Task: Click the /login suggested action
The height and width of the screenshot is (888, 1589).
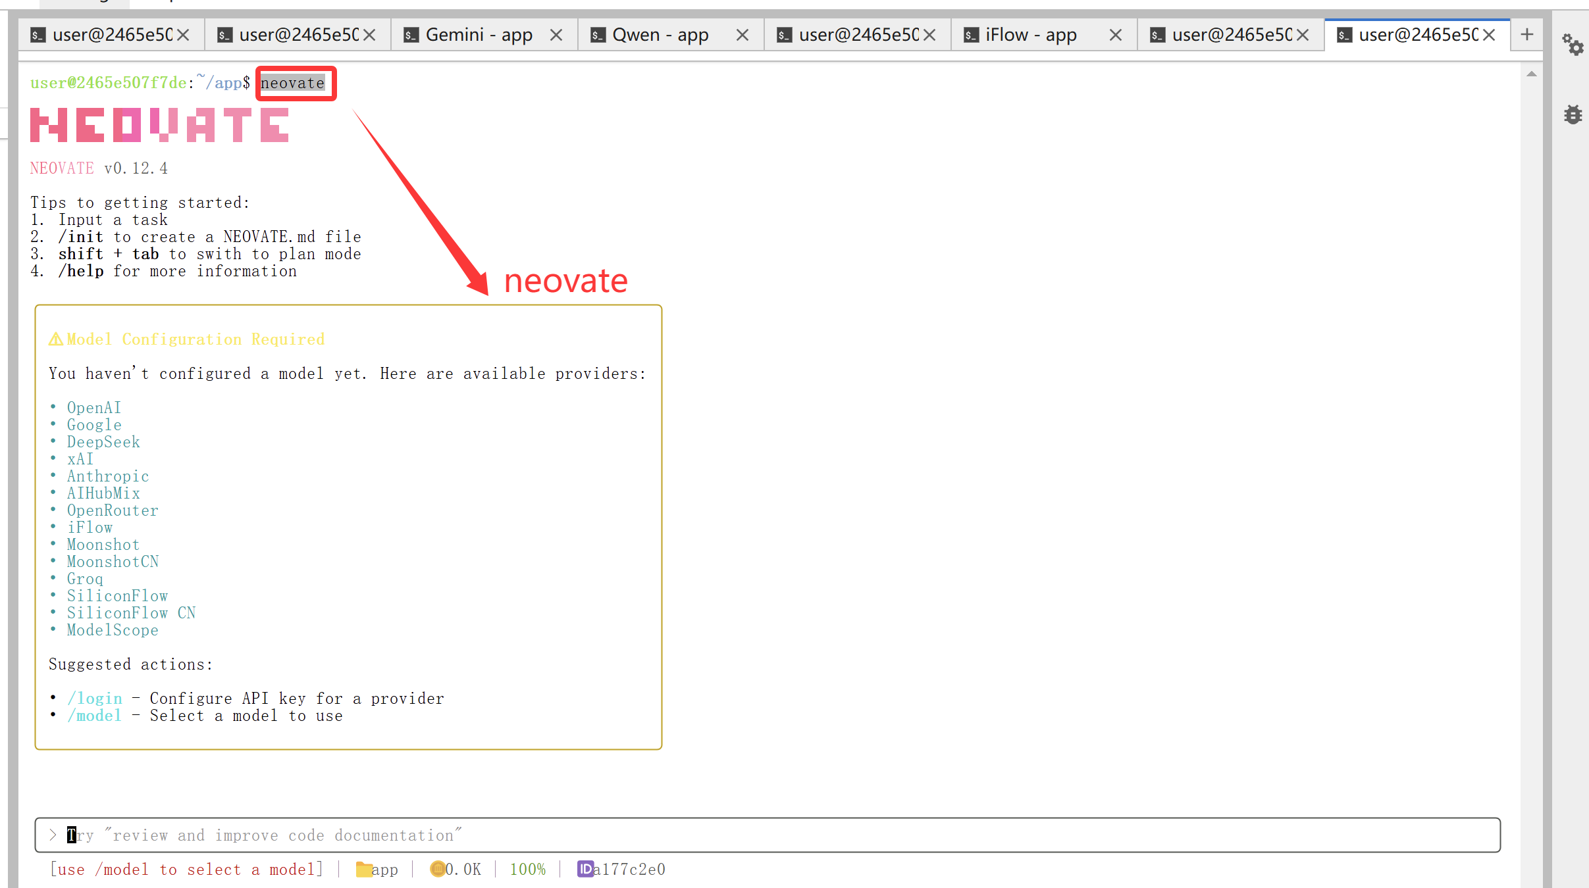Action: 95,699
